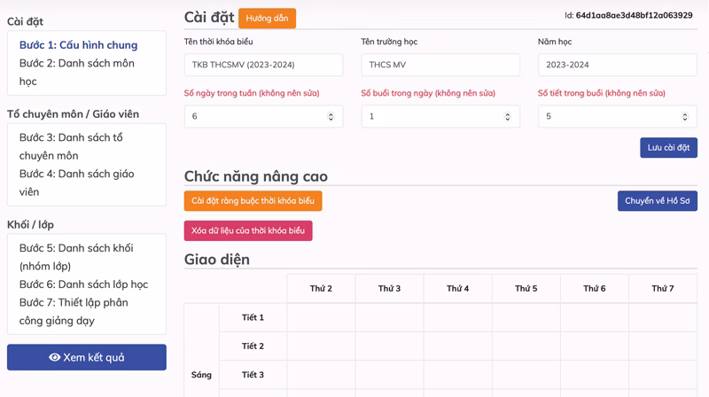This screenshot has width=709, height=397.
Task: Click the Tiết 2 row label
Action: [x=253, y=346]
